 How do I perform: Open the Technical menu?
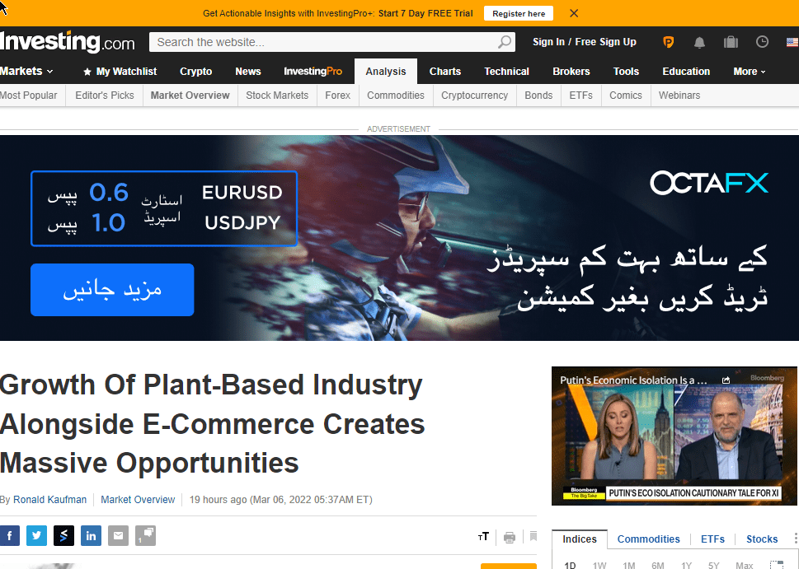[506, 72]
